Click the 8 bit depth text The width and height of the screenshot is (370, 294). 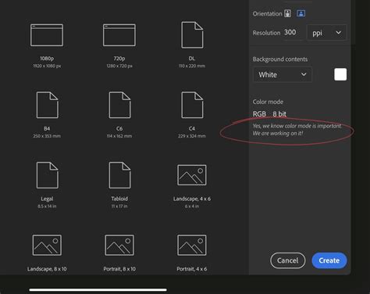coord(279,114)
